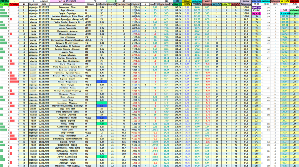Click 'Вальядолід - Райо Вальєкано' cell
Image resolution: width=299 pixels, height=167 pixels.
tap(67, 139)
